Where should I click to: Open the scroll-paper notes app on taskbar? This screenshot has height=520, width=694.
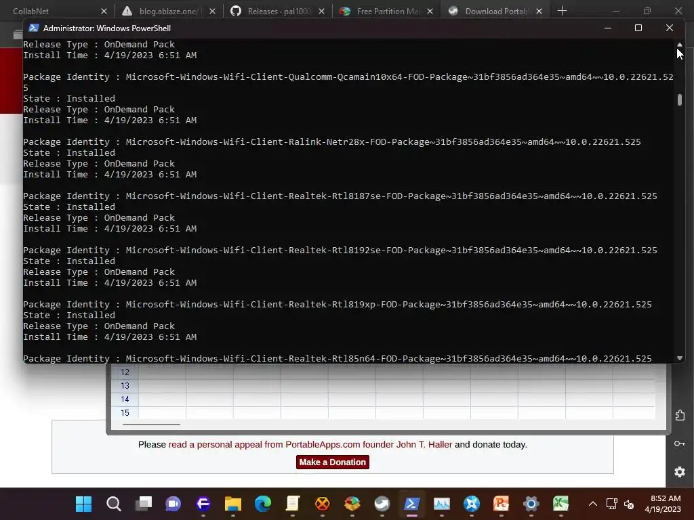click(293, 504)
